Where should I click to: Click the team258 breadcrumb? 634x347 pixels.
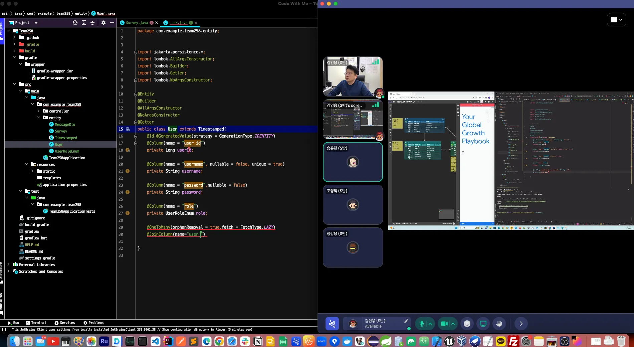[x=63, y=13]
